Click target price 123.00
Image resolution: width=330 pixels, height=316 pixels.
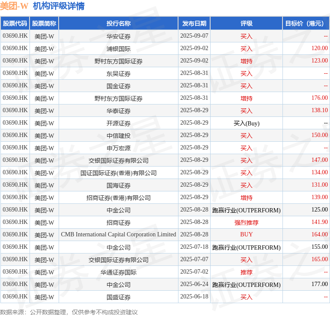pyautogui.click(x=319, y=61)
